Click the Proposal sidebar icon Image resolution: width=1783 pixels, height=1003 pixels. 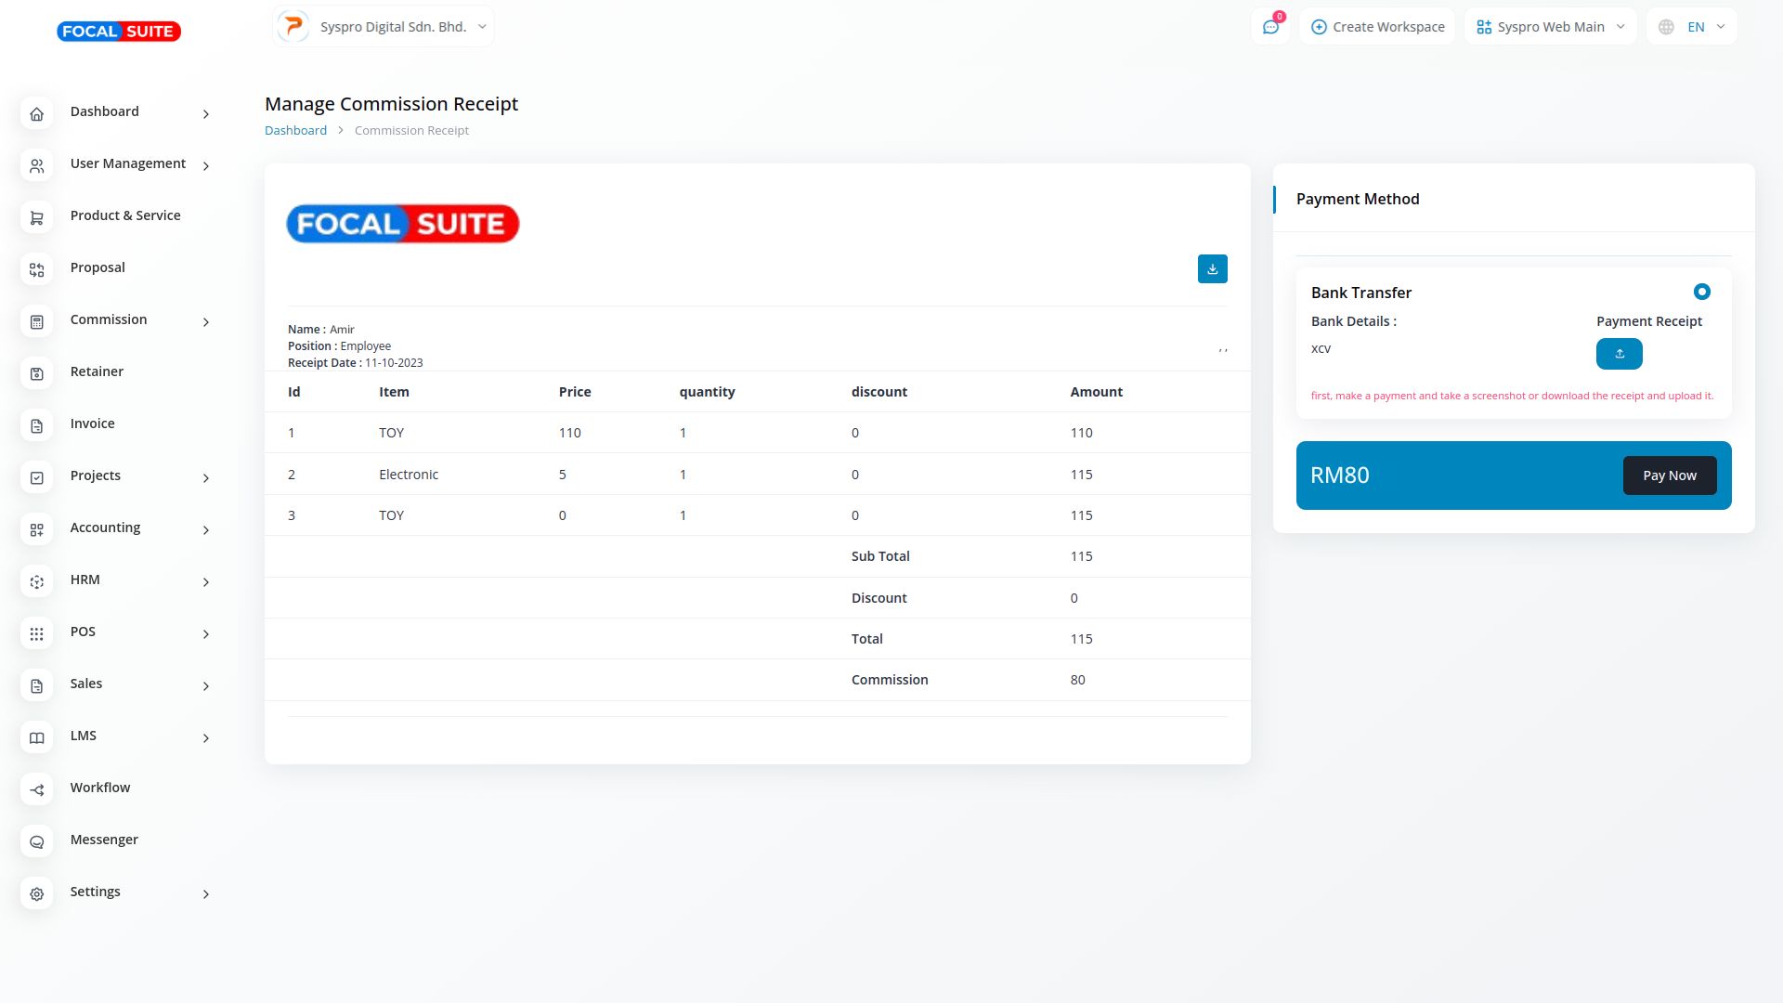(37, 269)
